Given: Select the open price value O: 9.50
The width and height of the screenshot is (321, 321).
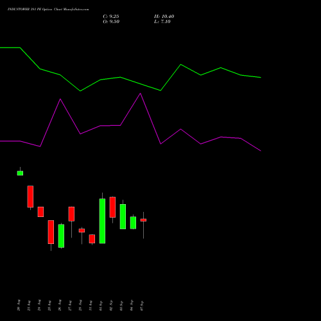Looking at the screenshot, I should point(111,22).
